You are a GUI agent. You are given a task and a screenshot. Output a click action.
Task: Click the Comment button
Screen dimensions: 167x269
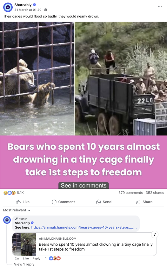(63, 202)
